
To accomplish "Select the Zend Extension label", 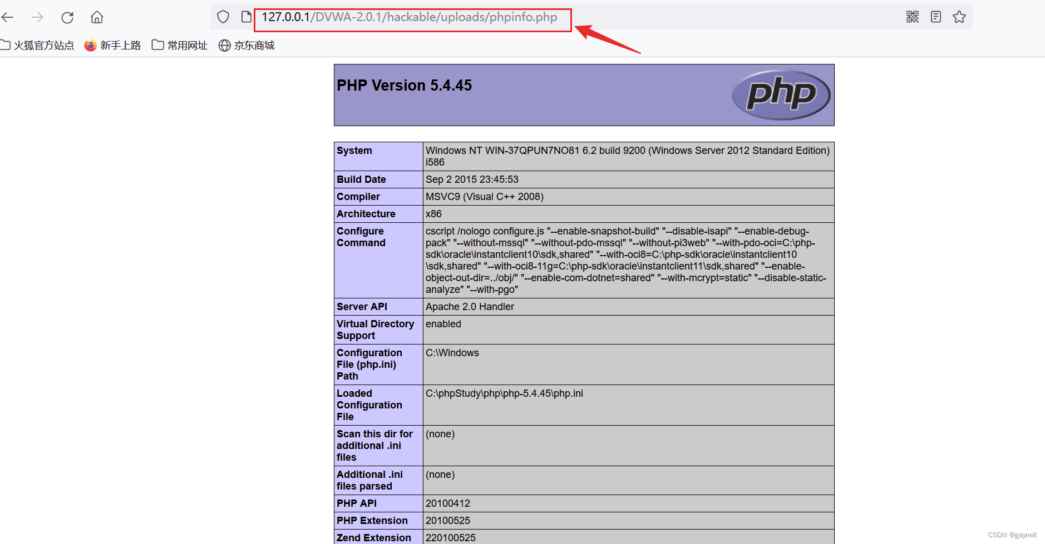I will (374, 537).
